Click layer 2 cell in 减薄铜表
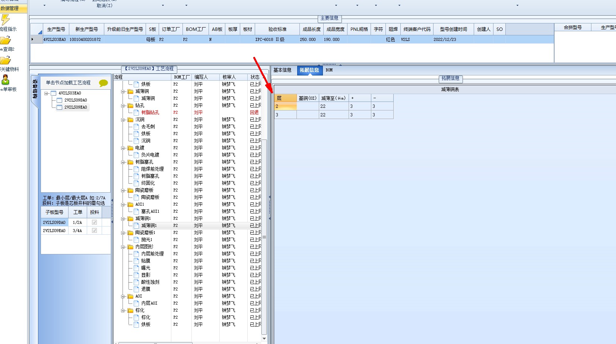616x344 pixels. pos(285,106)
